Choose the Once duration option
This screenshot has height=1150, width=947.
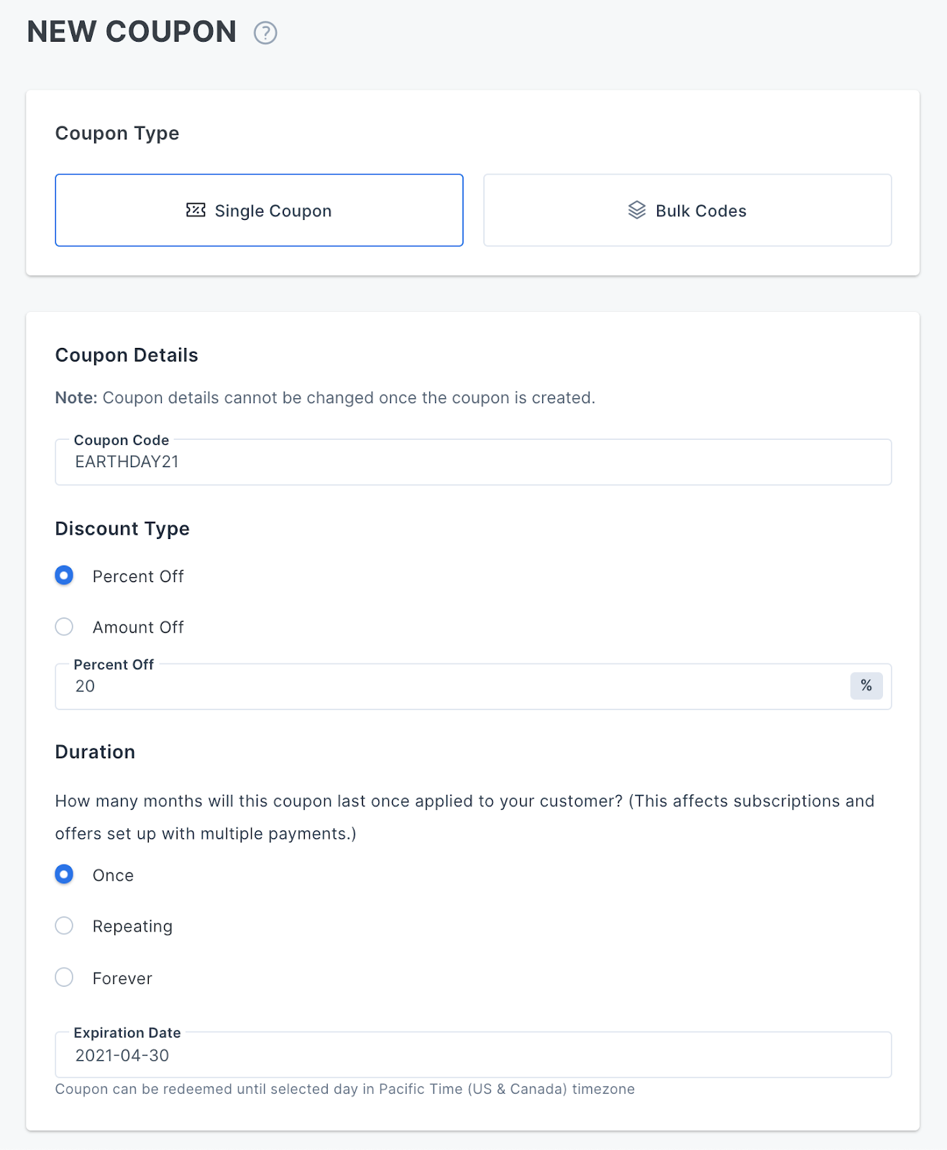(x=64, y=875)
